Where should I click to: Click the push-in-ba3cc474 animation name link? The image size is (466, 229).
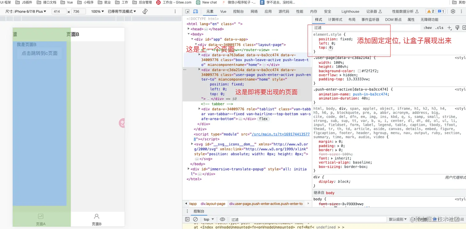pos(370,94)
